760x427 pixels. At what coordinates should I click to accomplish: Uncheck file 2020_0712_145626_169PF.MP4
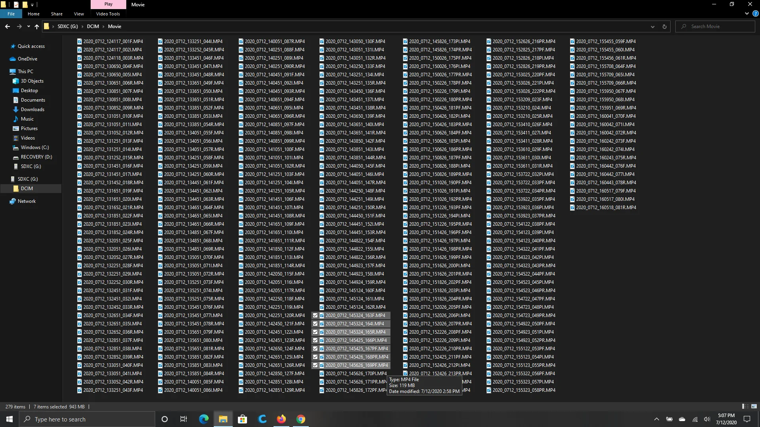pyautogui.click(x=315, y=365)
